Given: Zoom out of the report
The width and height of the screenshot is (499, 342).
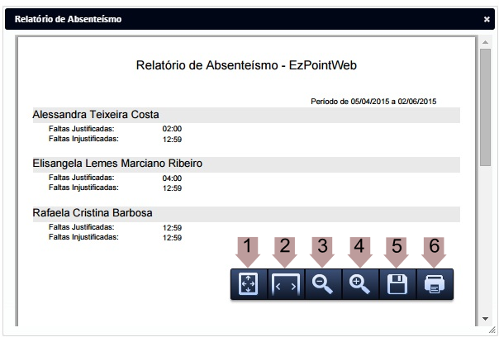Looking at the screenshot, I should (x=323, y=284).
